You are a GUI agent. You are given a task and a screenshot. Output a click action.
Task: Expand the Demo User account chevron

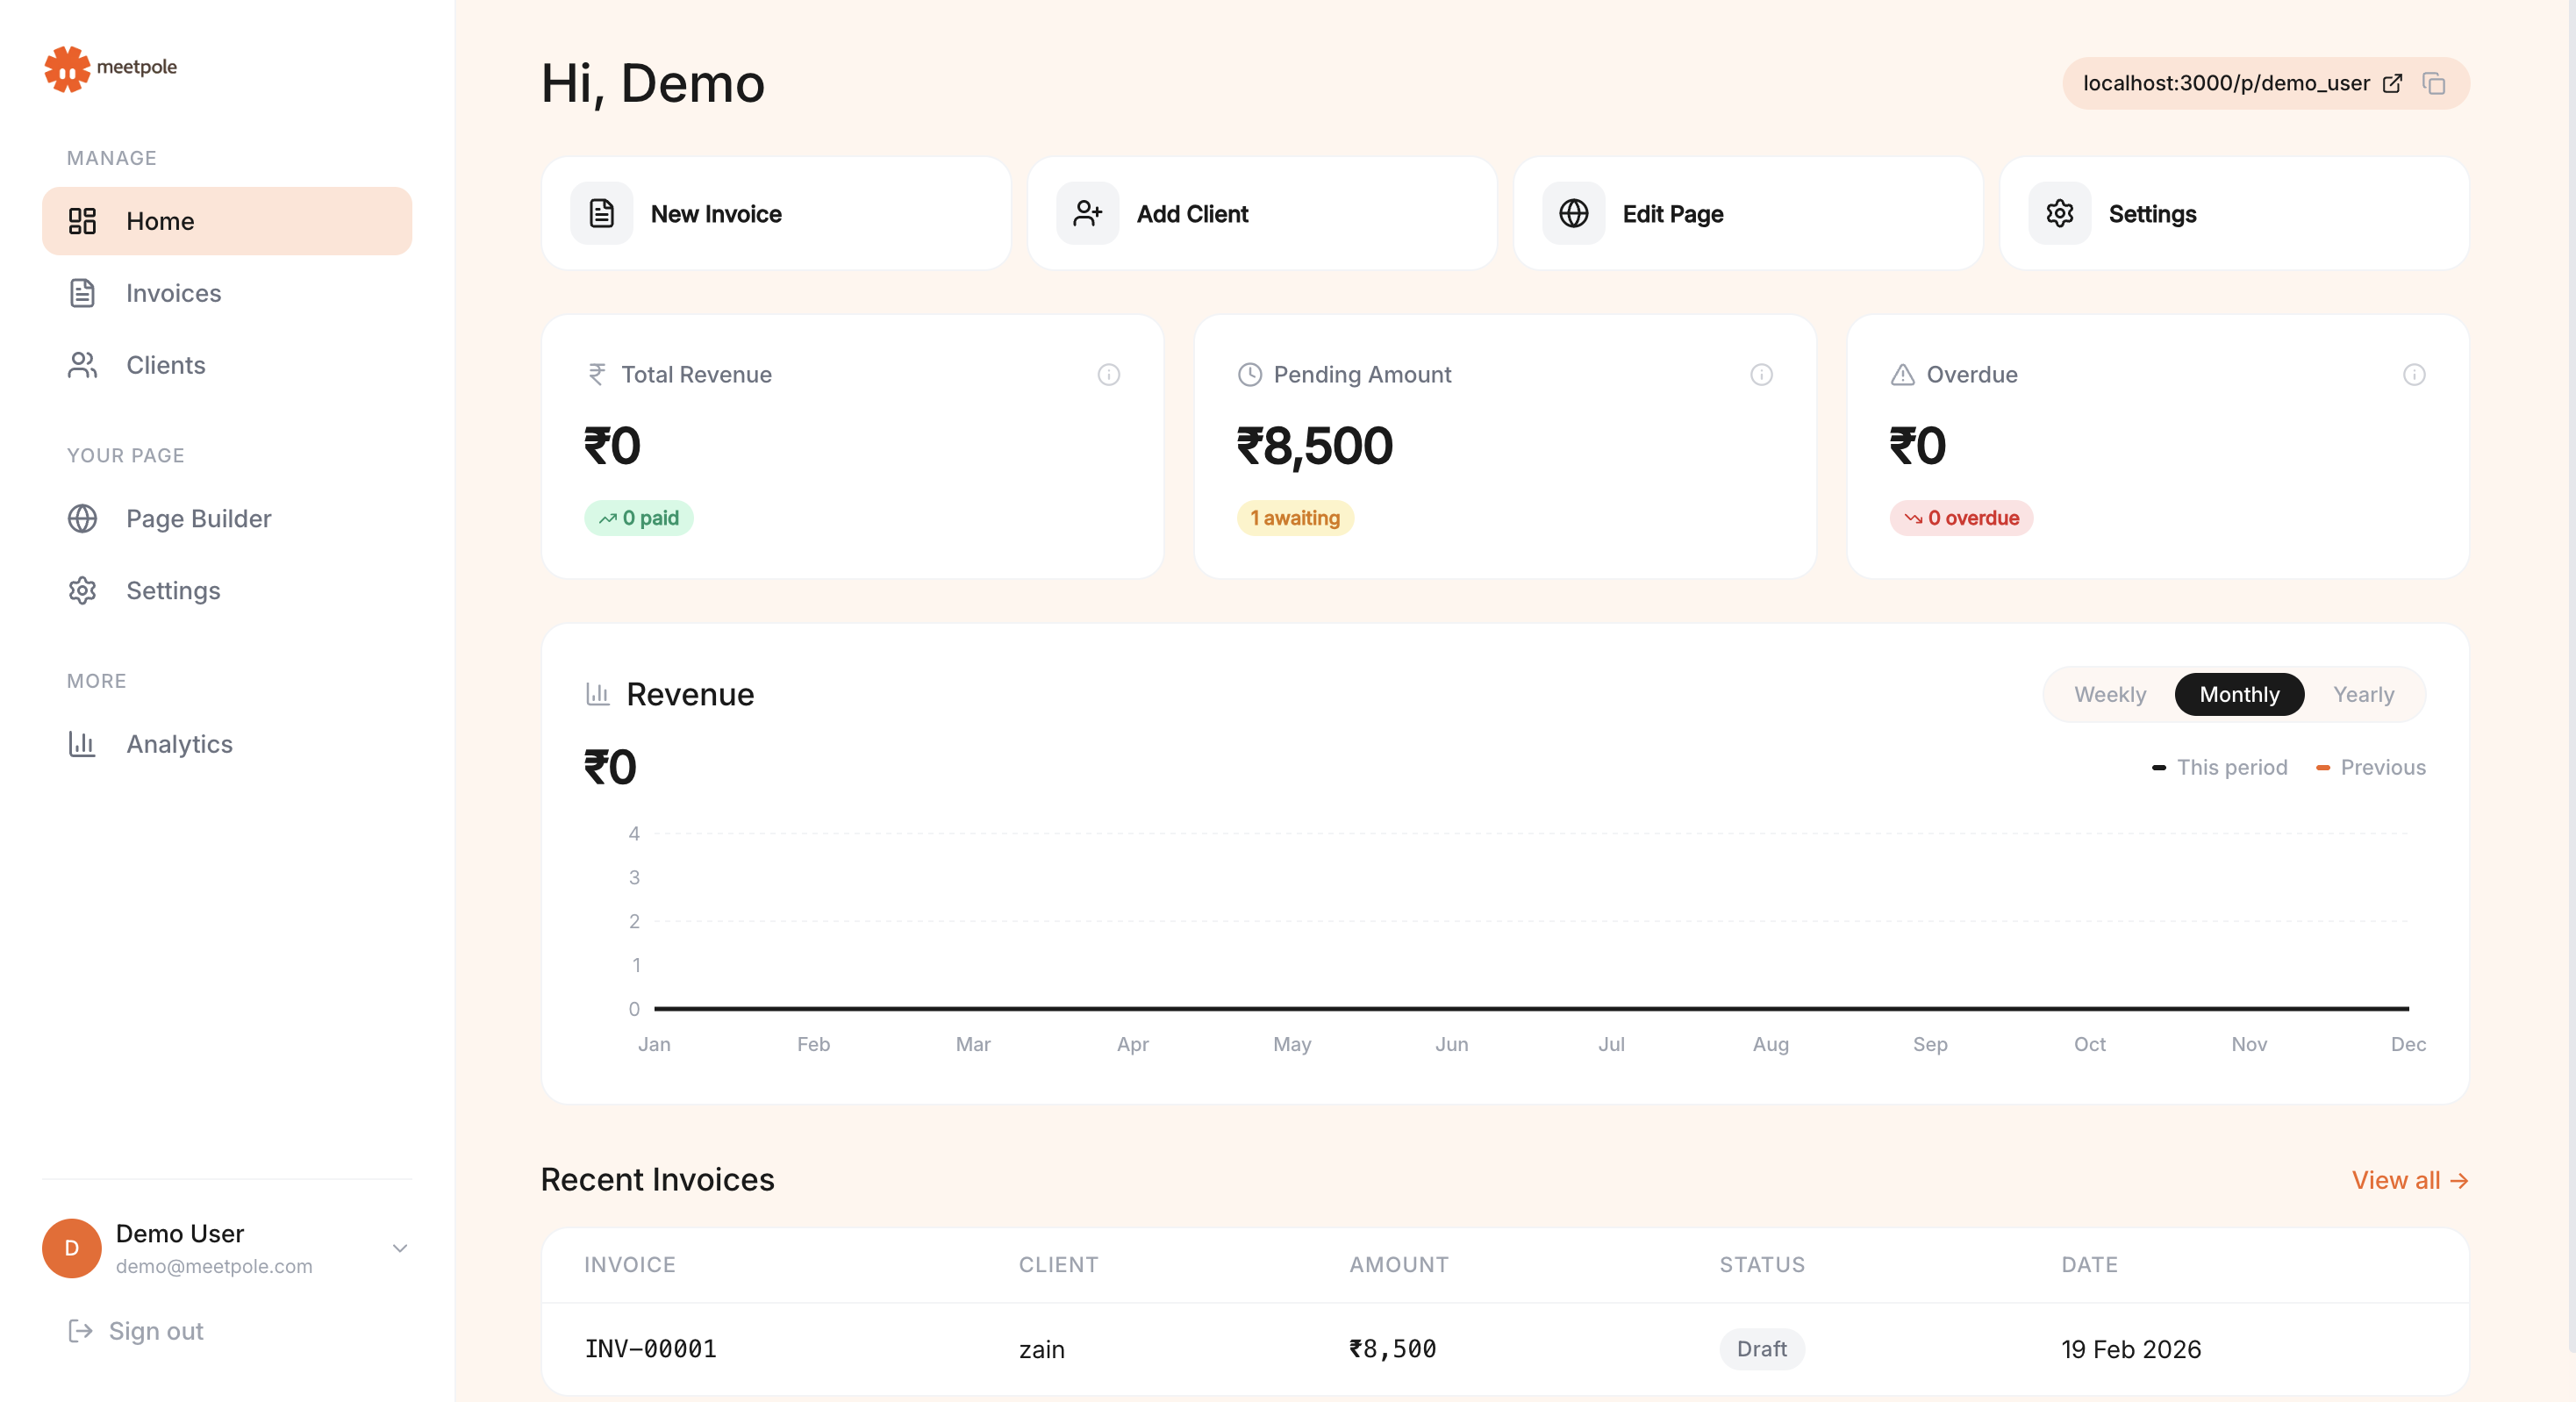(400, 1248)
